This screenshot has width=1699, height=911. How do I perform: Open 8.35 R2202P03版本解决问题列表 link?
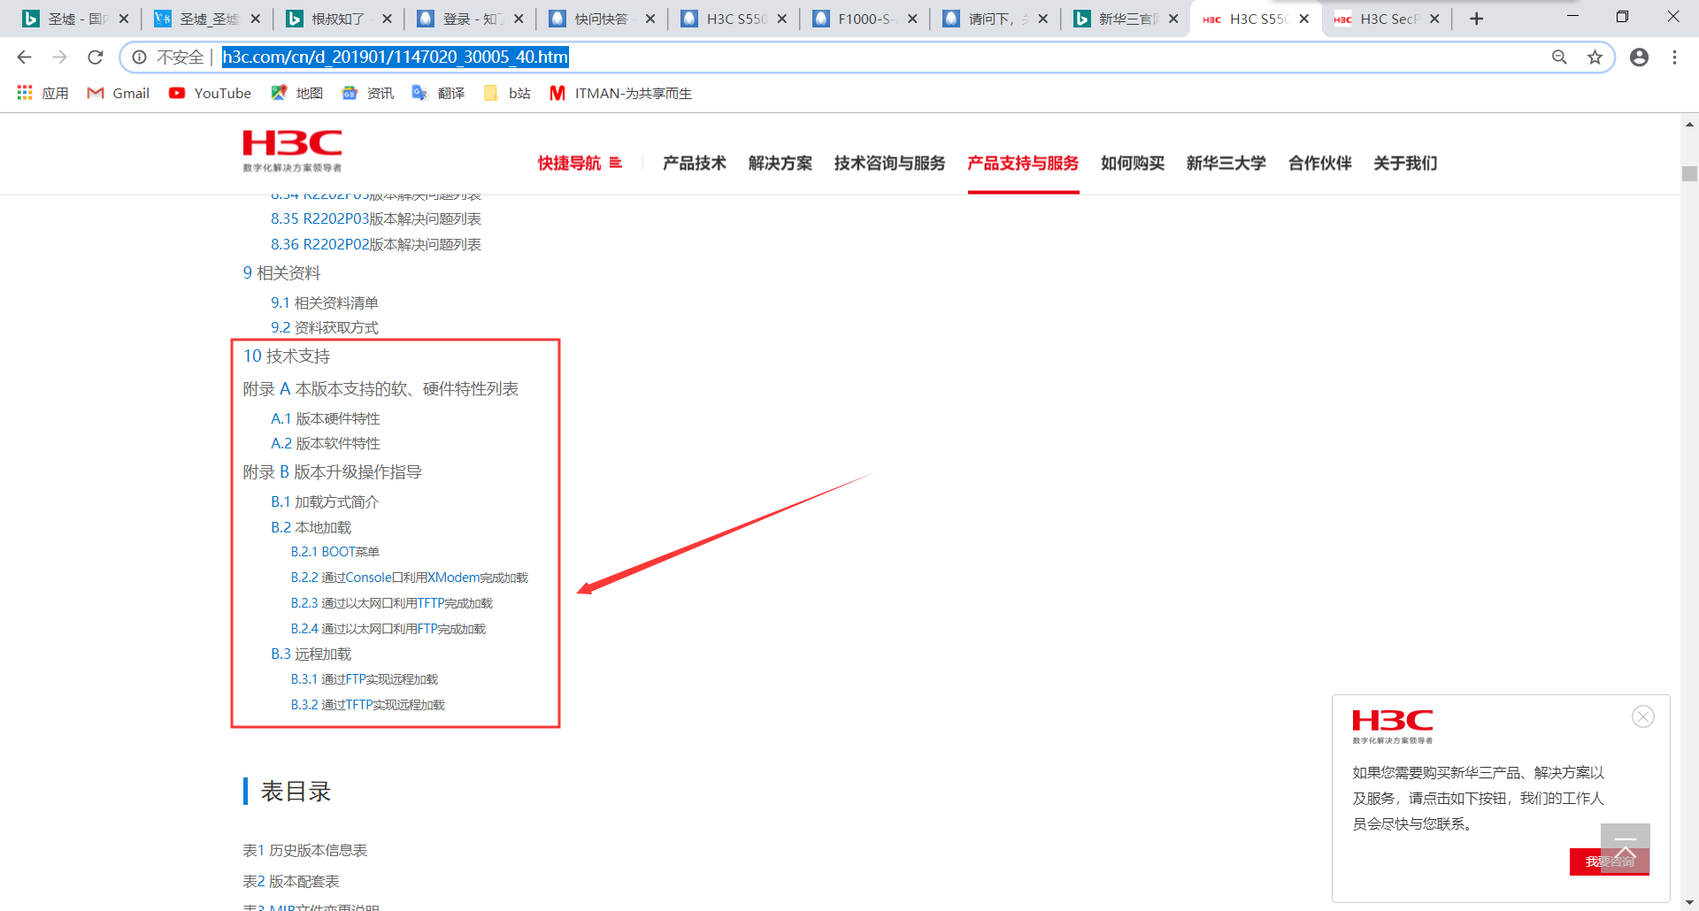[x=376, y=218]
